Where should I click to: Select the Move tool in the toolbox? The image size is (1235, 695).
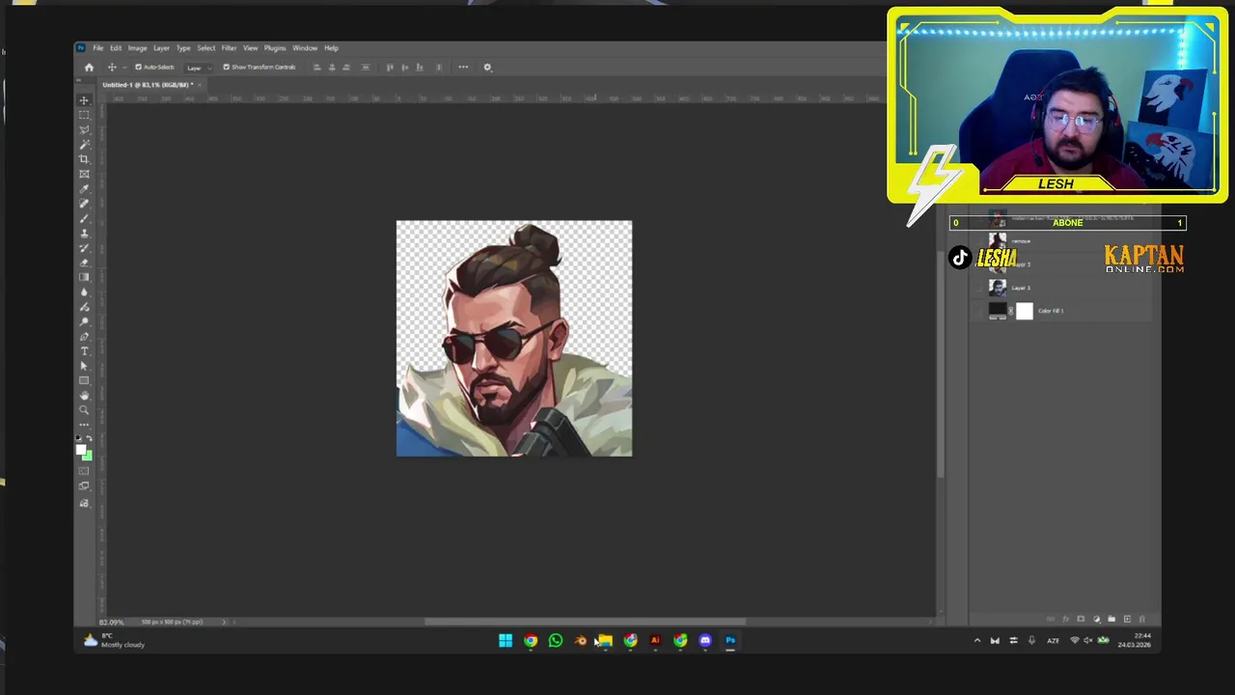coord(84,100)
